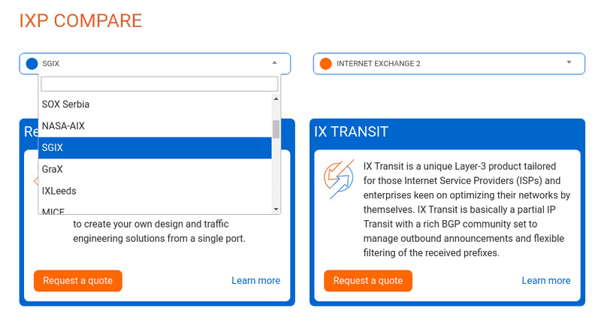Click the dropdown search input field
The height and width of the screenshot is (329, 601).
[x=159, y=83]
